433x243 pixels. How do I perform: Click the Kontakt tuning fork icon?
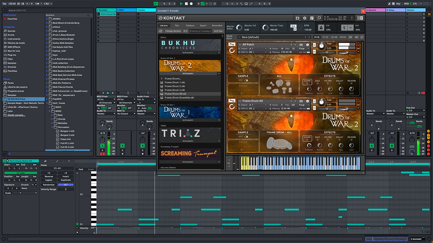345,27
